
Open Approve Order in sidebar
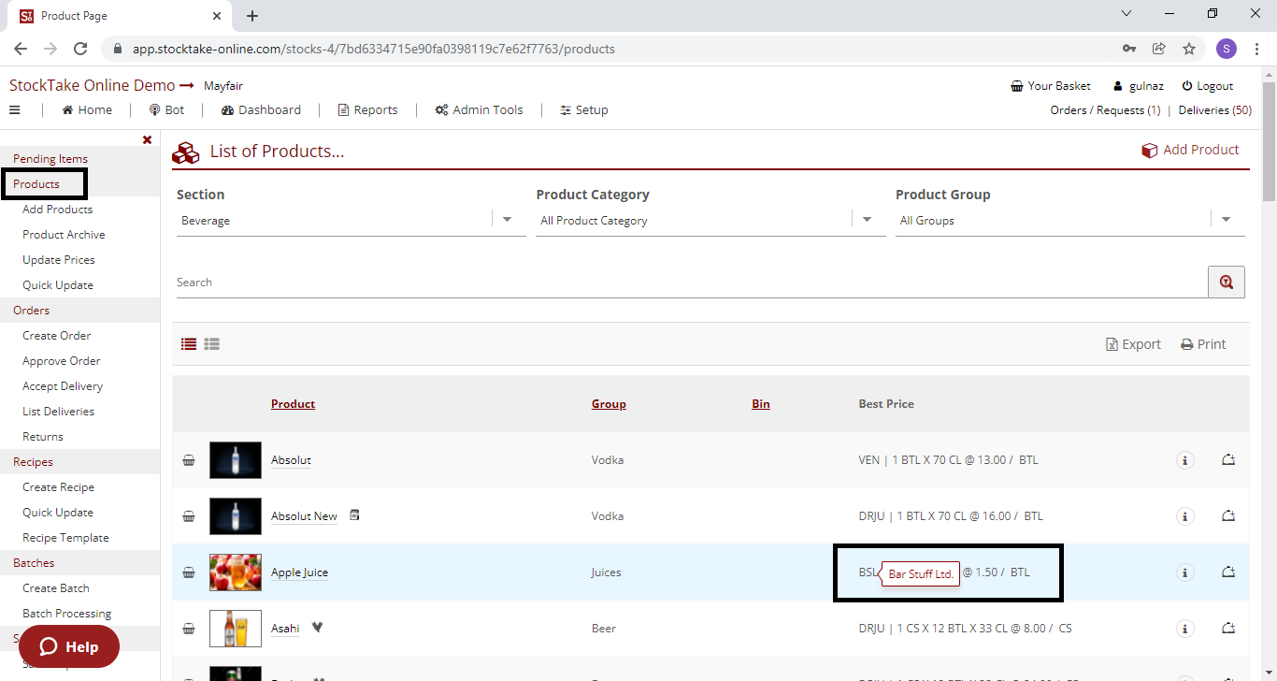62,361
